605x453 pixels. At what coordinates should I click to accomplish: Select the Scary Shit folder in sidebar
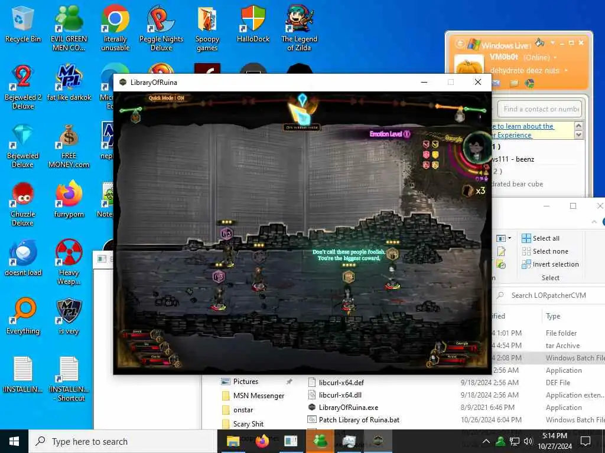243,424
